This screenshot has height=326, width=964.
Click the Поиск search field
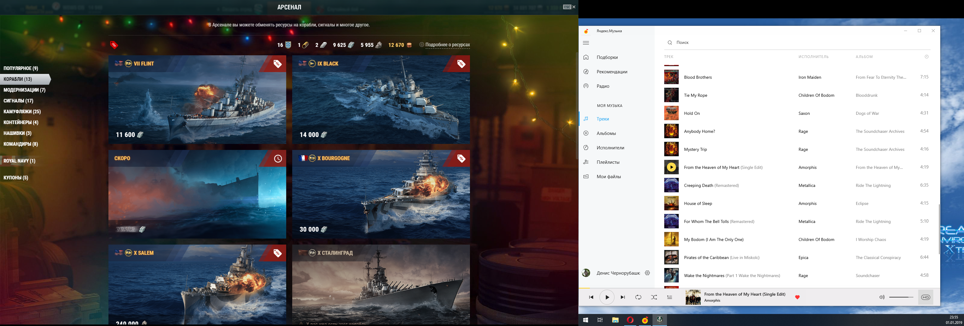tap(786, 43)
